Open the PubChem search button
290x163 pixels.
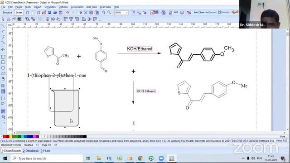point(199,12)
